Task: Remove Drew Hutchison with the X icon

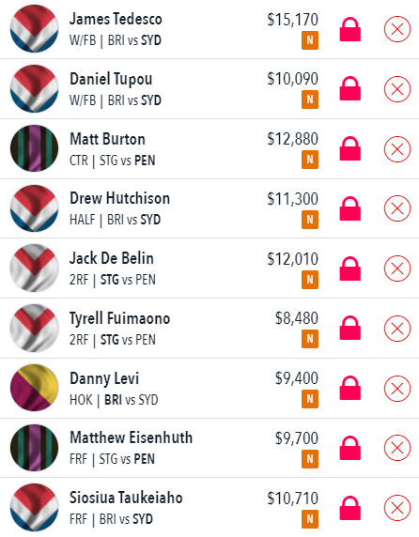Action: 397,208
